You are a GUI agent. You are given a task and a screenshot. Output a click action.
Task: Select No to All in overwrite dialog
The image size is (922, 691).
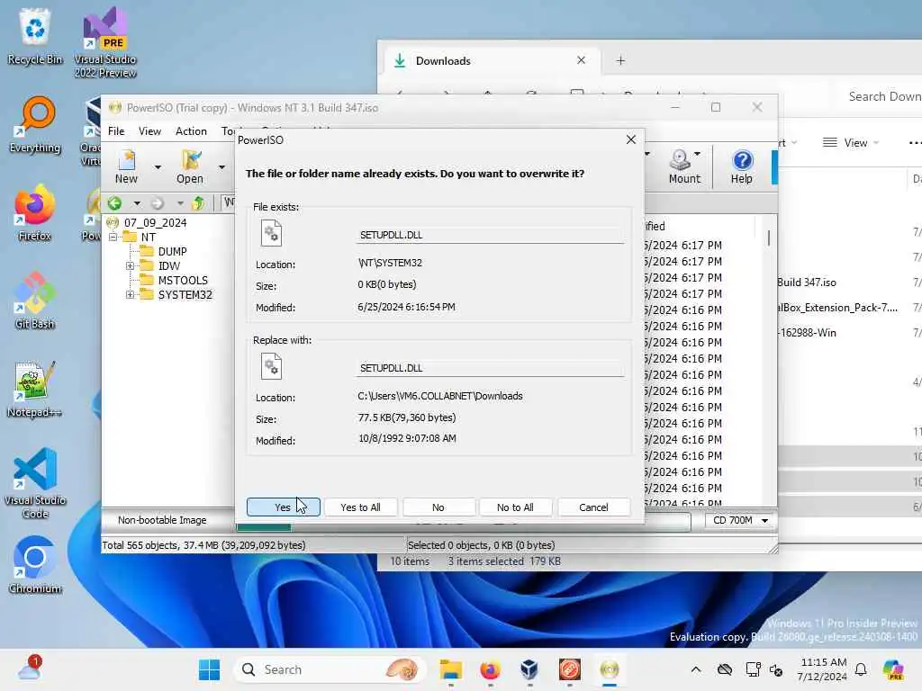515,507
